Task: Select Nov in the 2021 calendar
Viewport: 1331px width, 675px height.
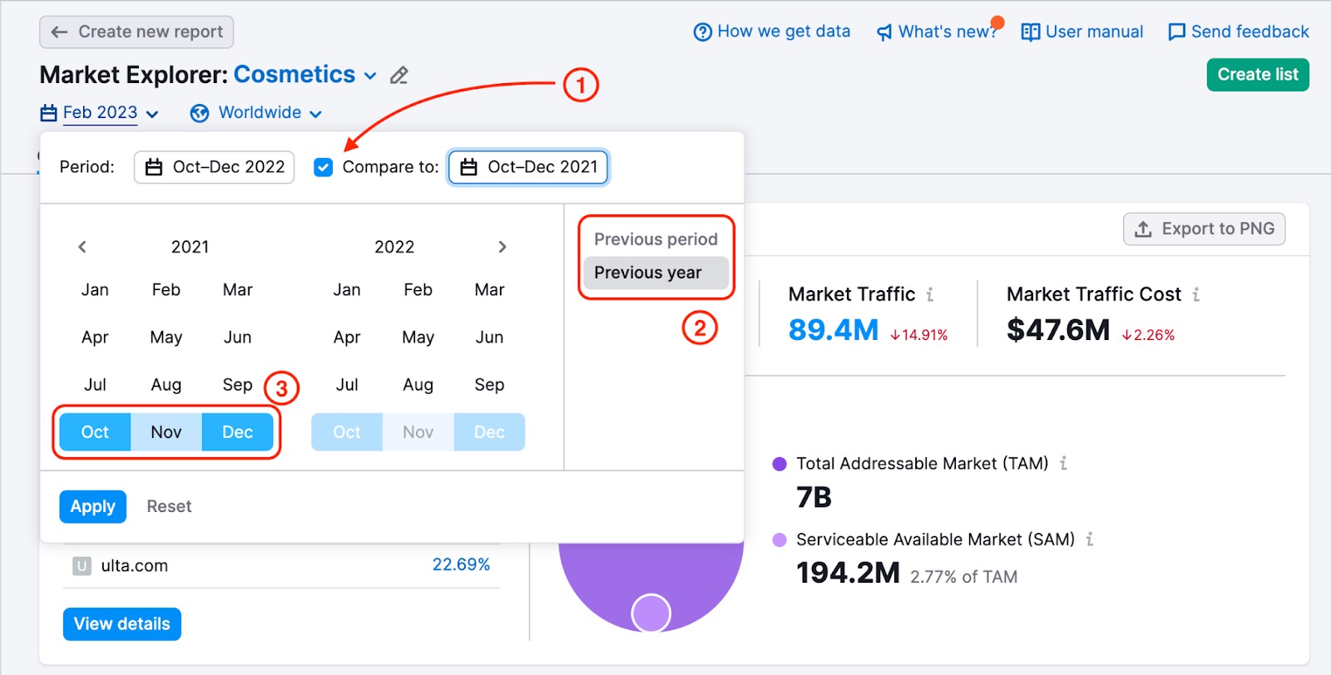Action: pyautogui.click(x=166, y=432)
